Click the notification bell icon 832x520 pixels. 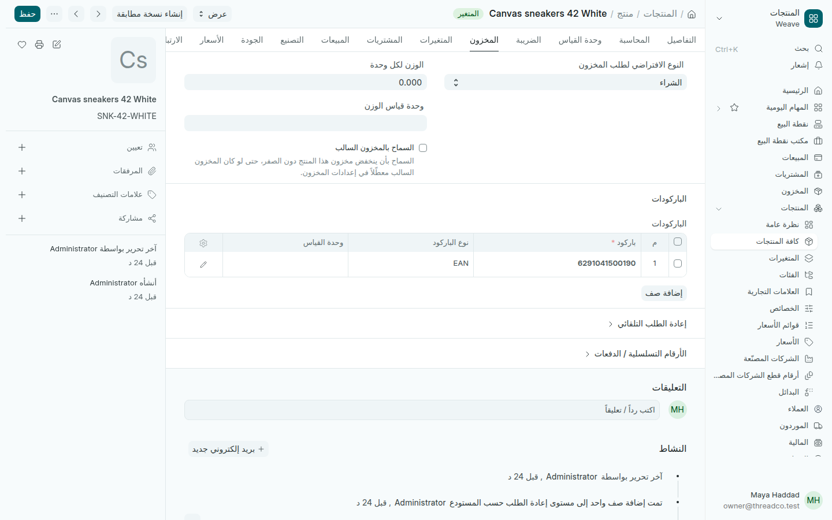pos(818,65)
